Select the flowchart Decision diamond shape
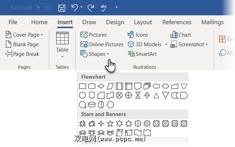 [101, 86]
